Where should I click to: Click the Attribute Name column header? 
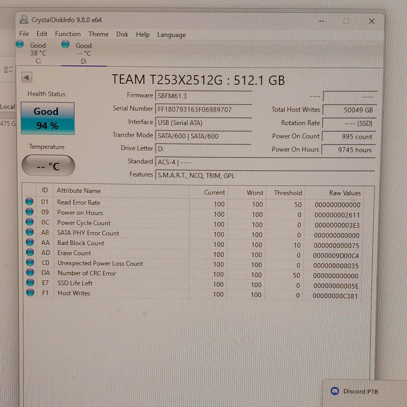pyautogui.click(x=79, y=191)
